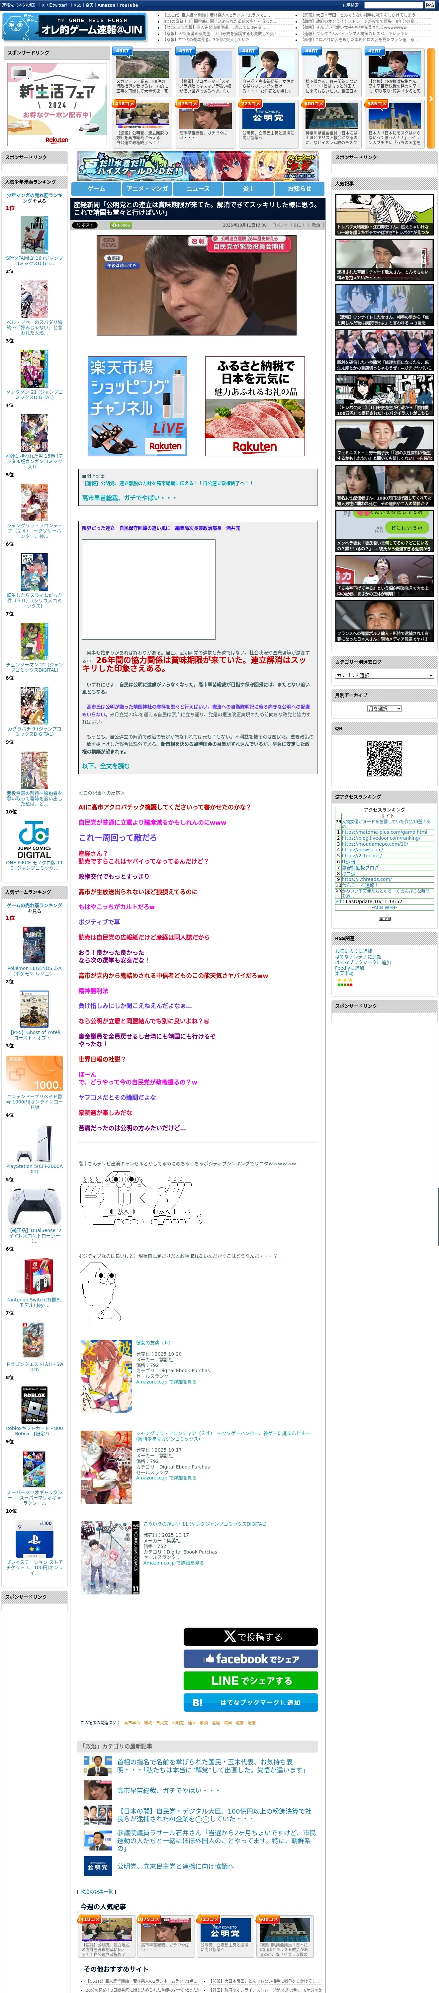Open 公明党、立憲民主党と連携に向け協議へ article link
This screenshot has height=1993, width=439.
pyautogui.click(x=175, y=1866)
